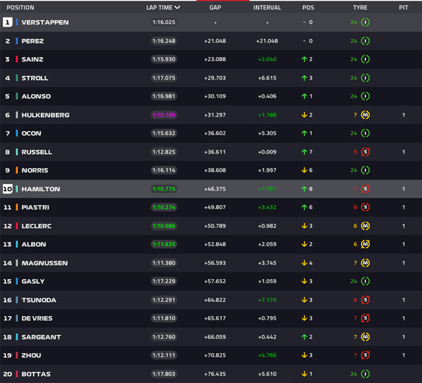Viewport: 422px width, 383px height.
Task: Click Tsunoda's soft tyre icon
Action: [x=366, y=300]
